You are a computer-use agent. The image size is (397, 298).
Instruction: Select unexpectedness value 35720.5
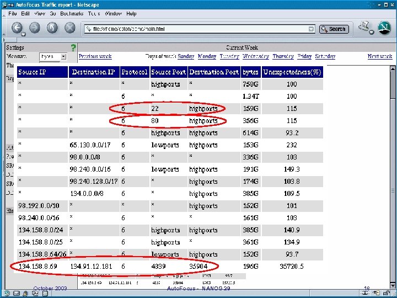pyautogui.click(x=292, y=267)
